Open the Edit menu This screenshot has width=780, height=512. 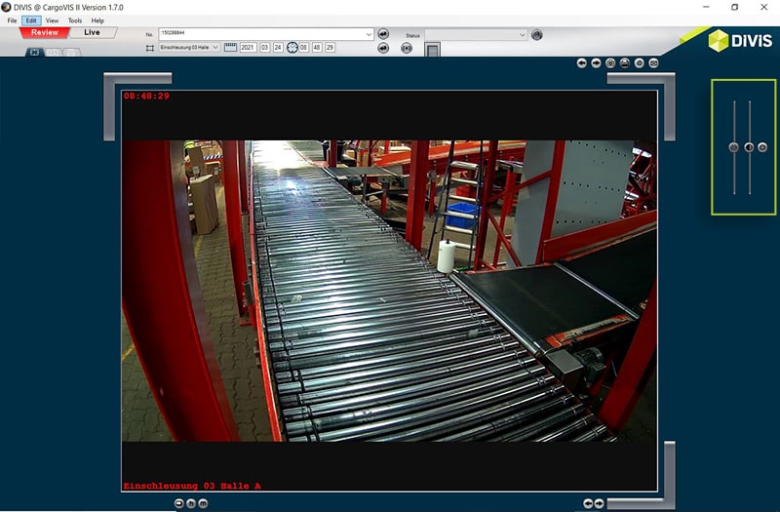[x=31, y=20]
